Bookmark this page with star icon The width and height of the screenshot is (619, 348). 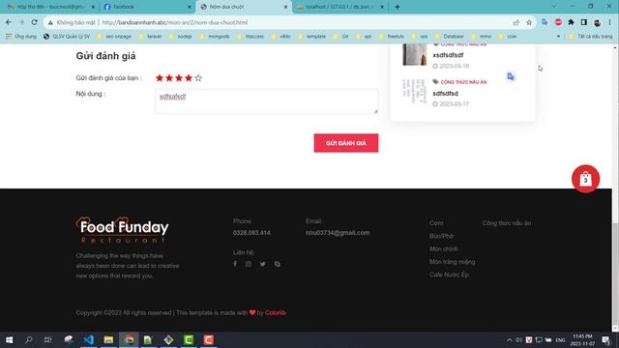tap(529, 22)
